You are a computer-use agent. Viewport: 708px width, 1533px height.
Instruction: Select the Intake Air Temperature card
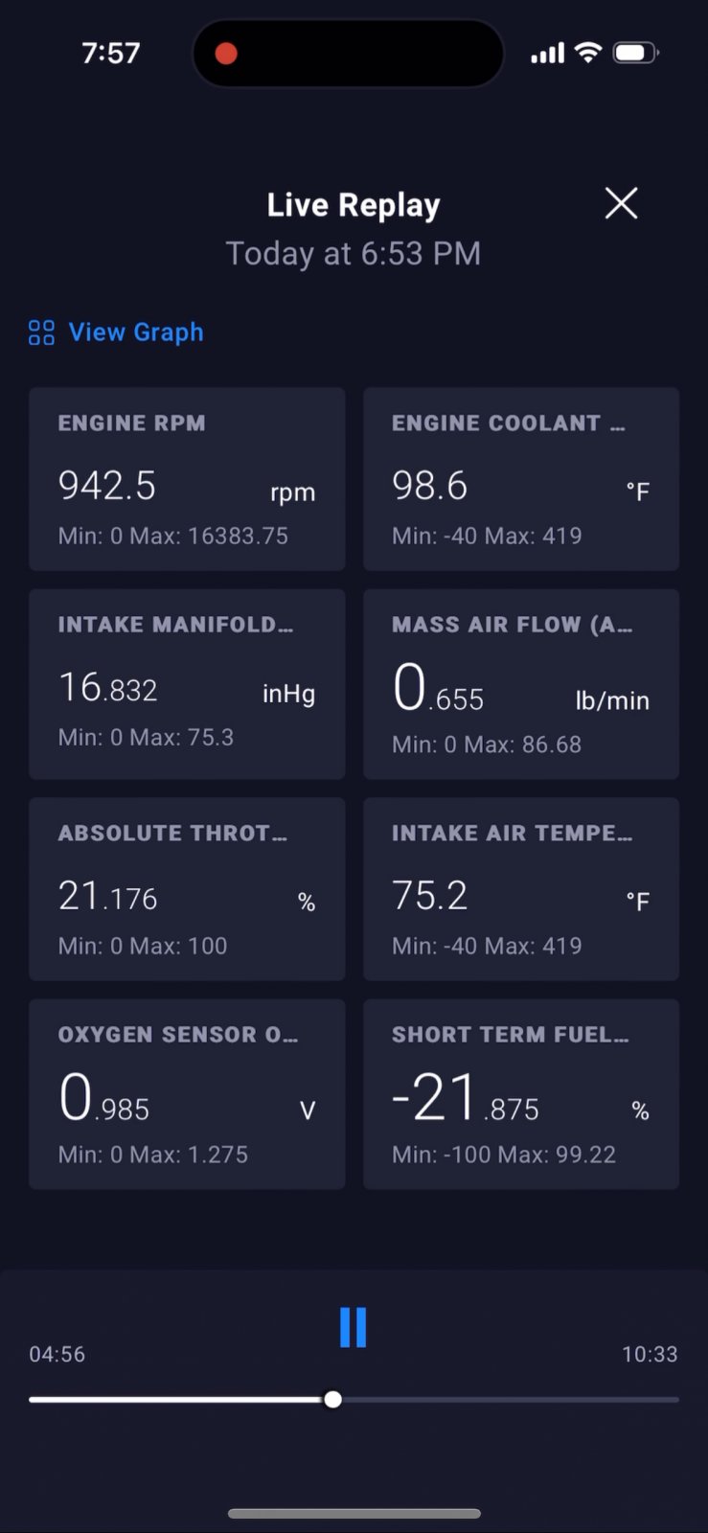521,889
